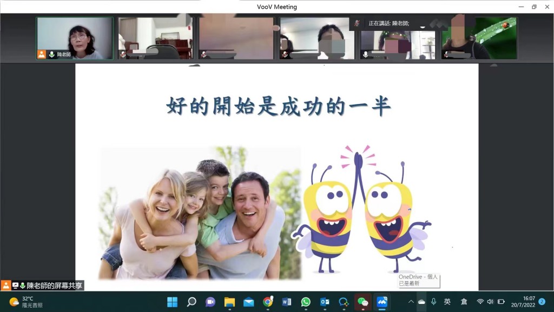This screenshot has height=312, width=554.
Task: Open Outlook from the taskbar
Action: (325, 302)
